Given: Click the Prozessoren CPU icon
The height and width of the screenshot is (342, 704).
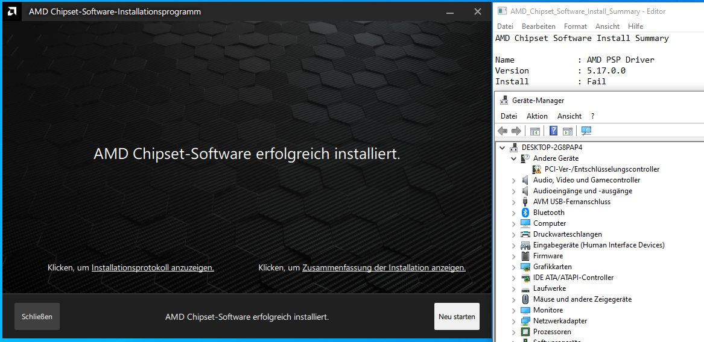Looking at the screenshot, I should point(525,332).
